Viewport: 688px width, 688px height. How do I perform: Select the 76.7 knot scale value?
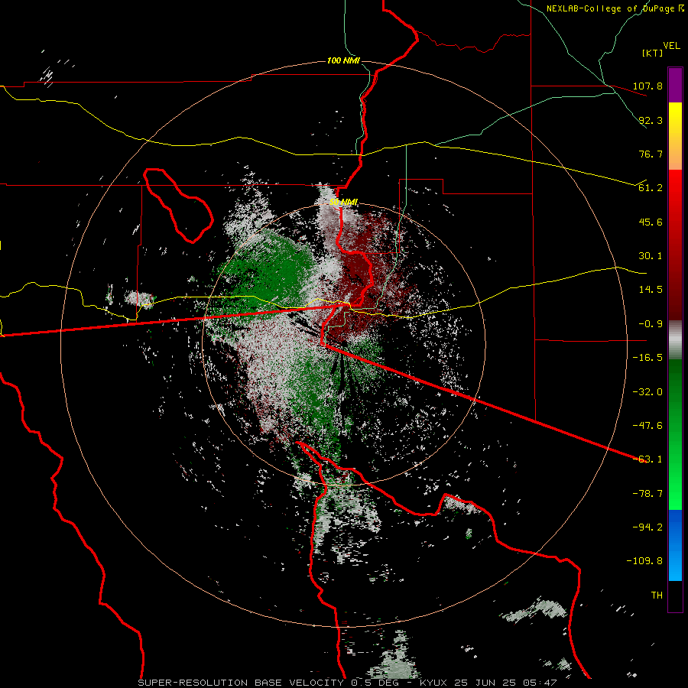click(651, 154)
